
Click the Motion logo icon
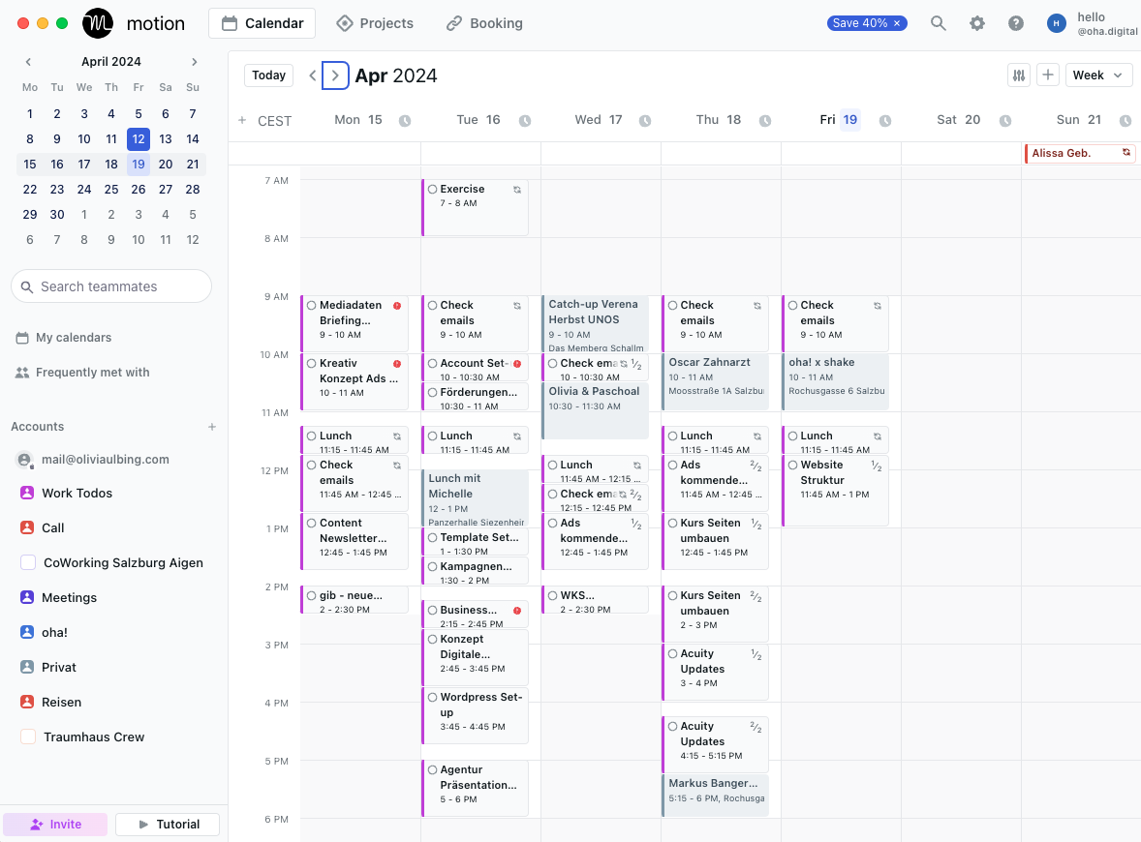[98, 23]
